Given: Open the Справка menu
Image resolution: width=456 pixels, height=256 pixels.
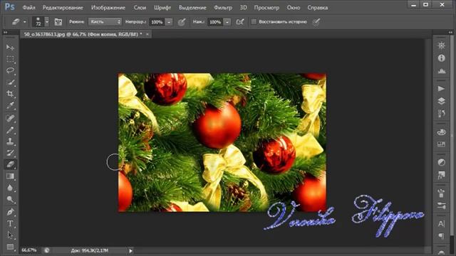Looking at the screenshot, I should tap(318, 8).
